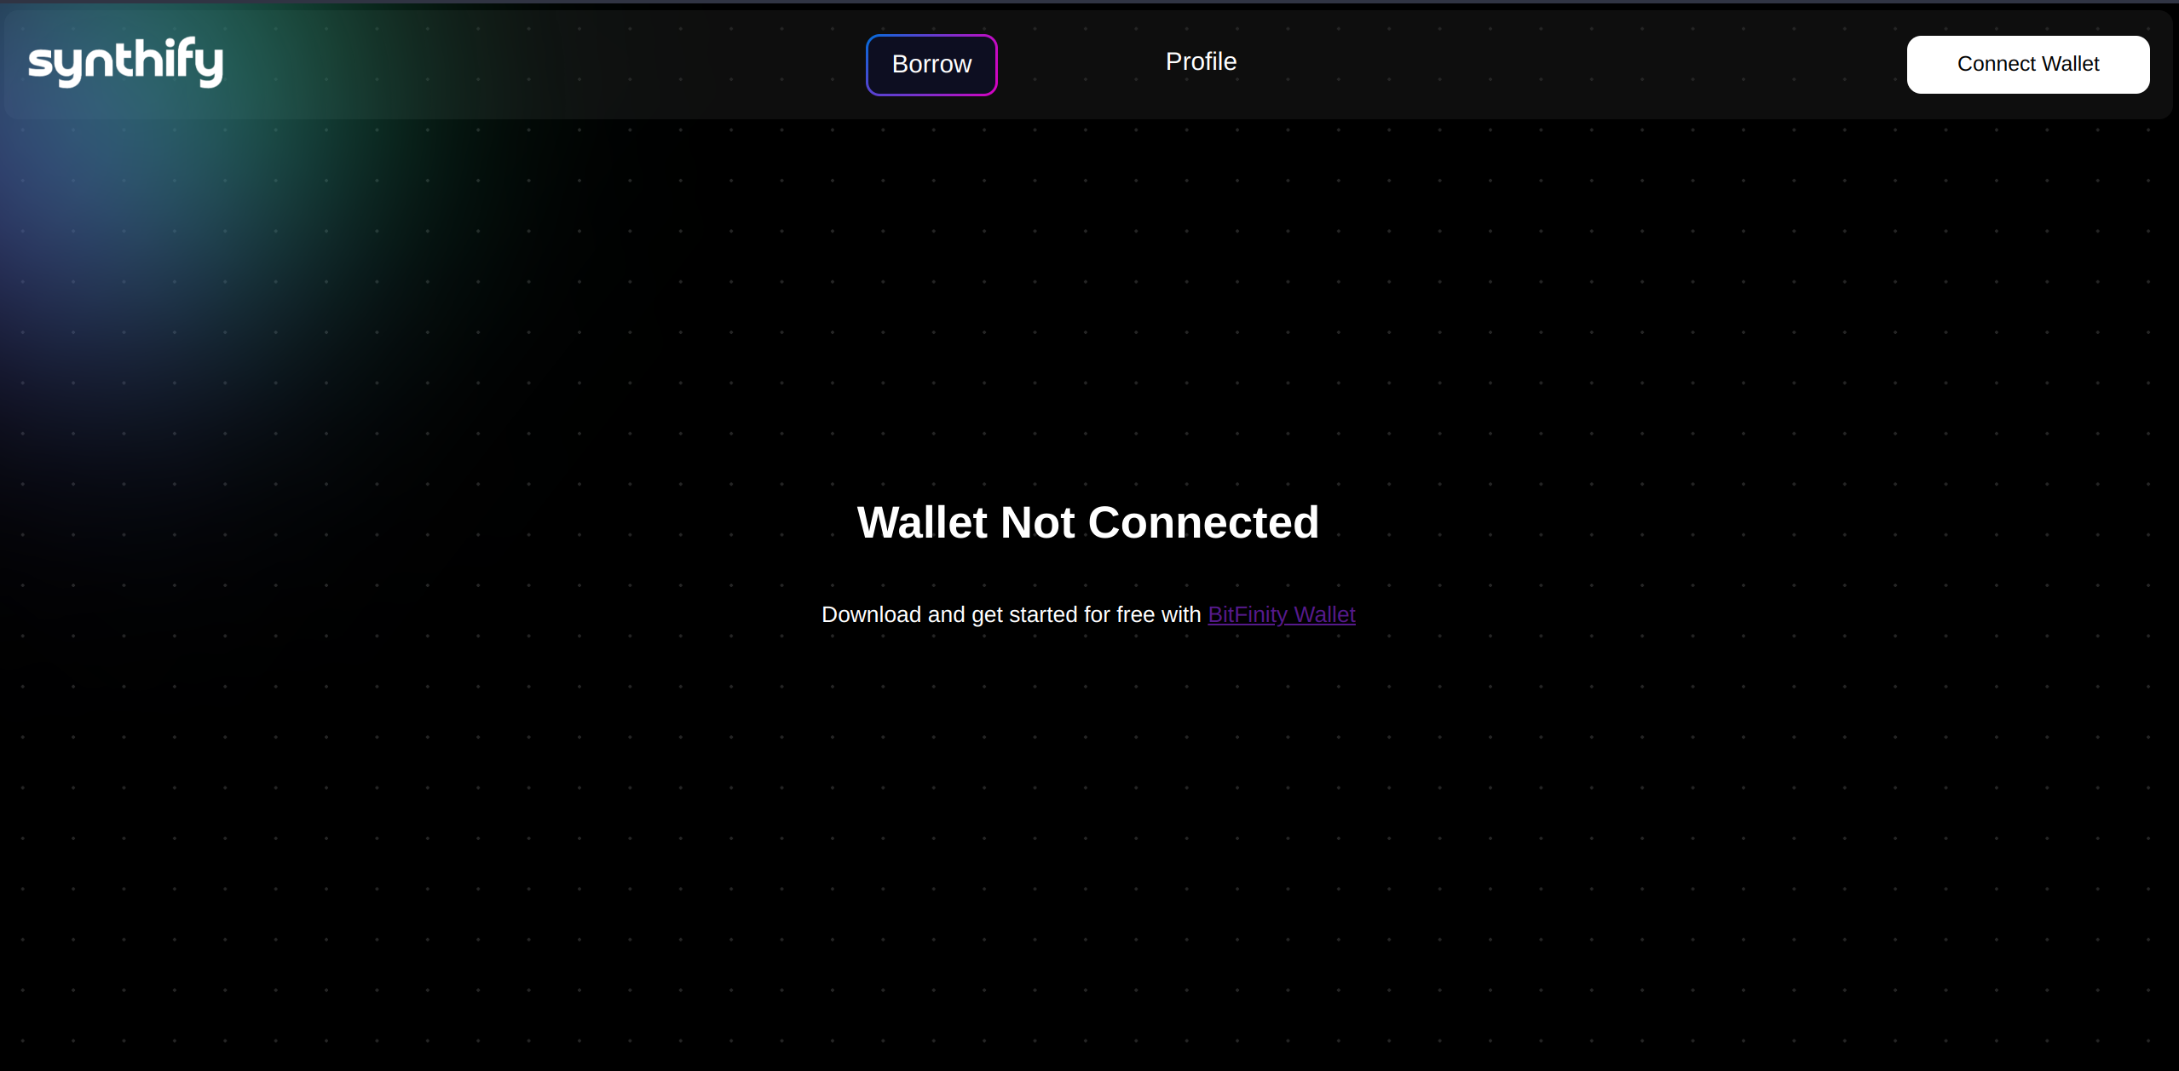Viewport: 2179px width, 1071px height.
Task: Start wallet connection from the header button
Action: (2027, 65)
